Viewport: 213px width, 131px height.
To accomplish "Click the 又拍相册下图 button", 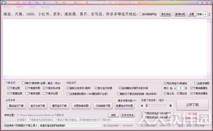I will coord(103,106).
